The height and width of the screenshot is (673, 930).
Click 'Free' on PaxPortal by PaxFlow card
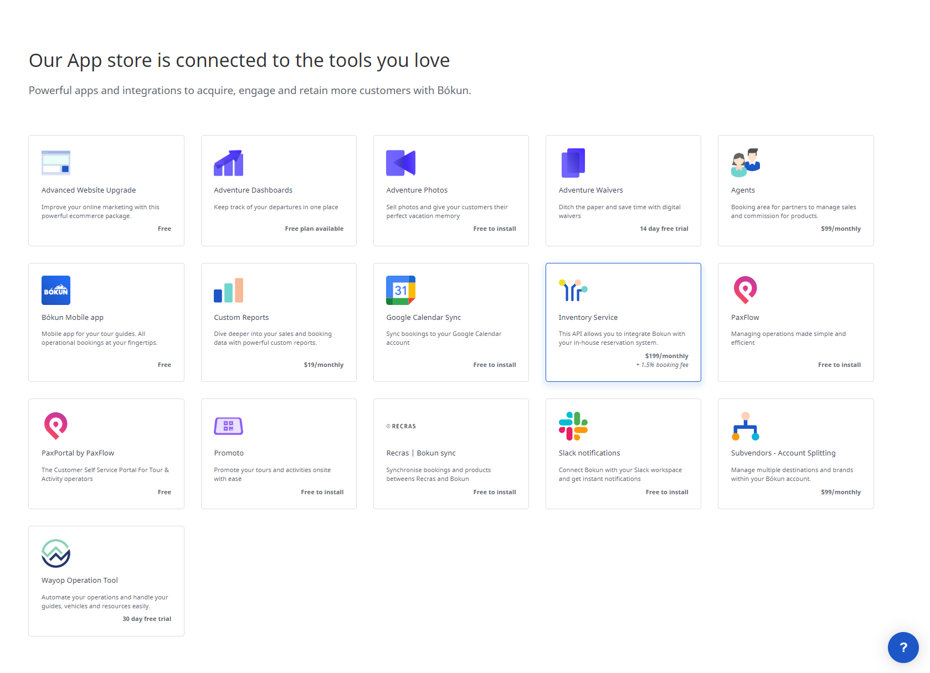(x=165, y=492)
